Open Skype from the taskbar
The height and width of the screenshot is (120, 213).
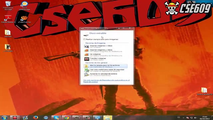click(x=56, y=118)
